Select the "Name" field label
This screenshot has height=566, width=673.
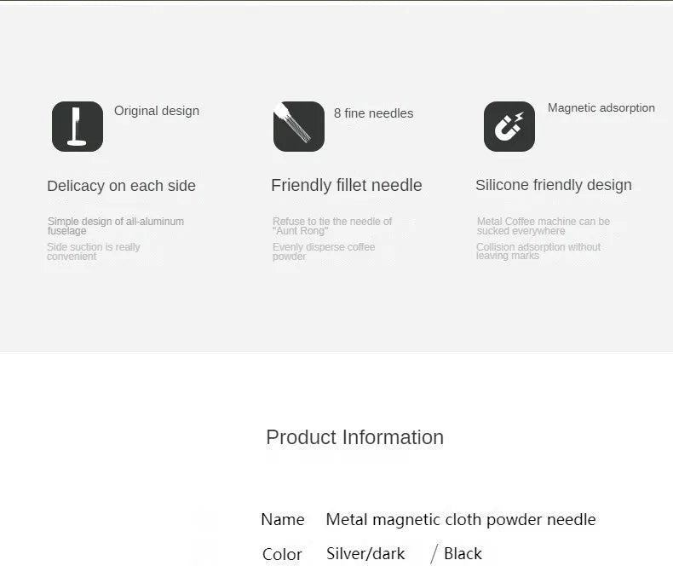tap(282, 520)
